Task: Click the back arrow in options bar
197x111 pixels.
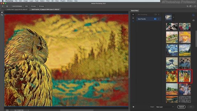Action: tap(3, 6)
